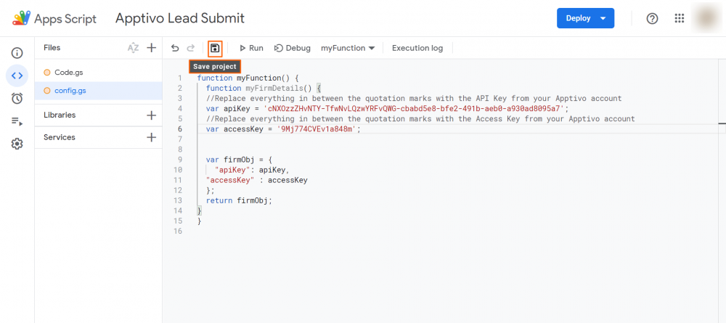The height and width of the screenshot is (323, 726).
Task: Add a service with plus icon
Action: pyautogui.click(x=151, y=137)
